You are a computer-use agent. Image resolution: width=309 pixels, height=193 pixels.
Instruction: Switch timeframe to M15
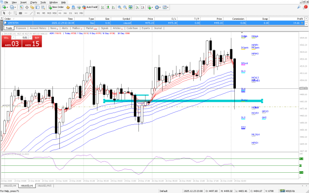(x=49, y=13)
